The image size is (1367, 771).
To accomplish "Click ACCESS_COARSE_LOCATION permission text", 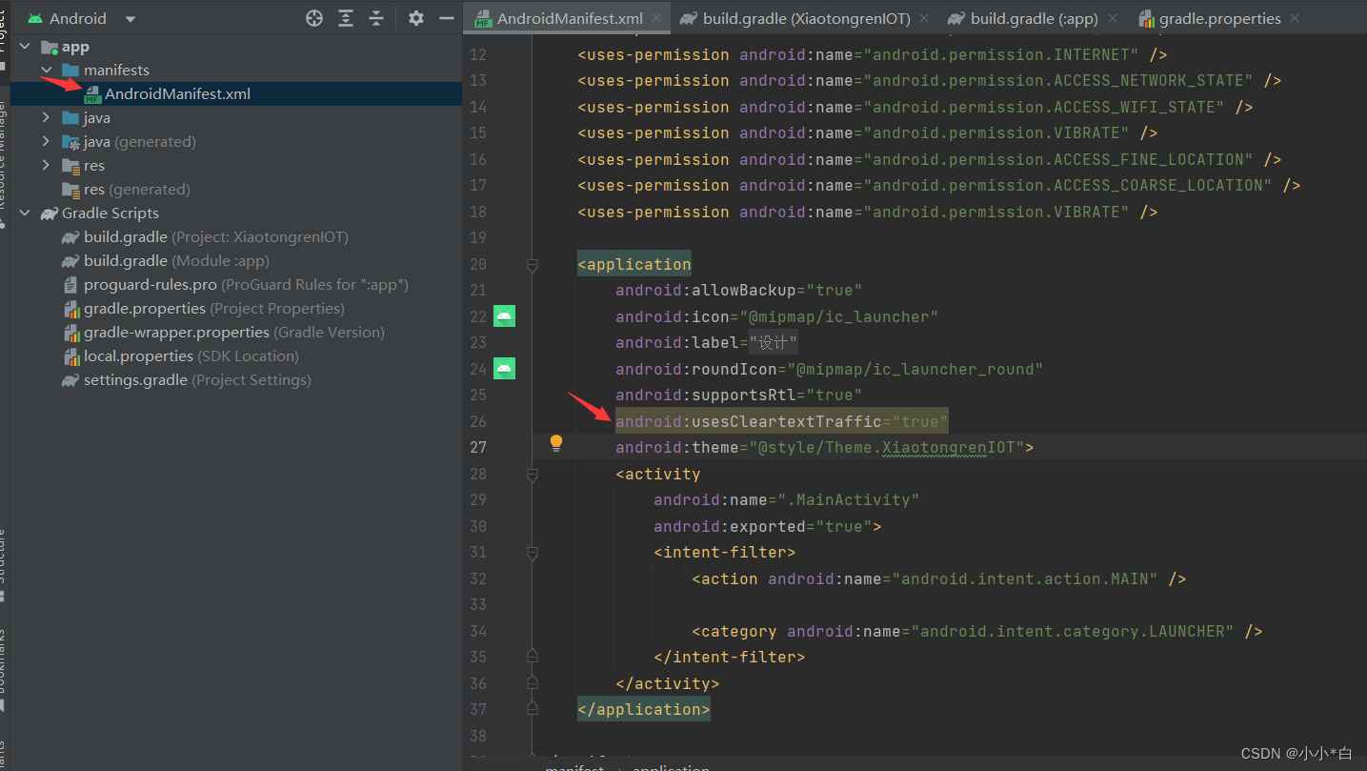I will 1067,185.
